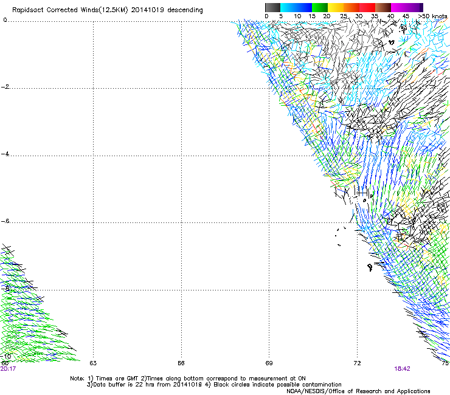Click the latitude label '-6'
The height and width of the screenshot is (395, 450).
[x=5, y=221]
